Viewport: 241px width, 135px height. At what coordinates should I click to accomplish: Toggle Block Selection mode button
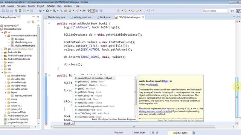pos(97,11)
